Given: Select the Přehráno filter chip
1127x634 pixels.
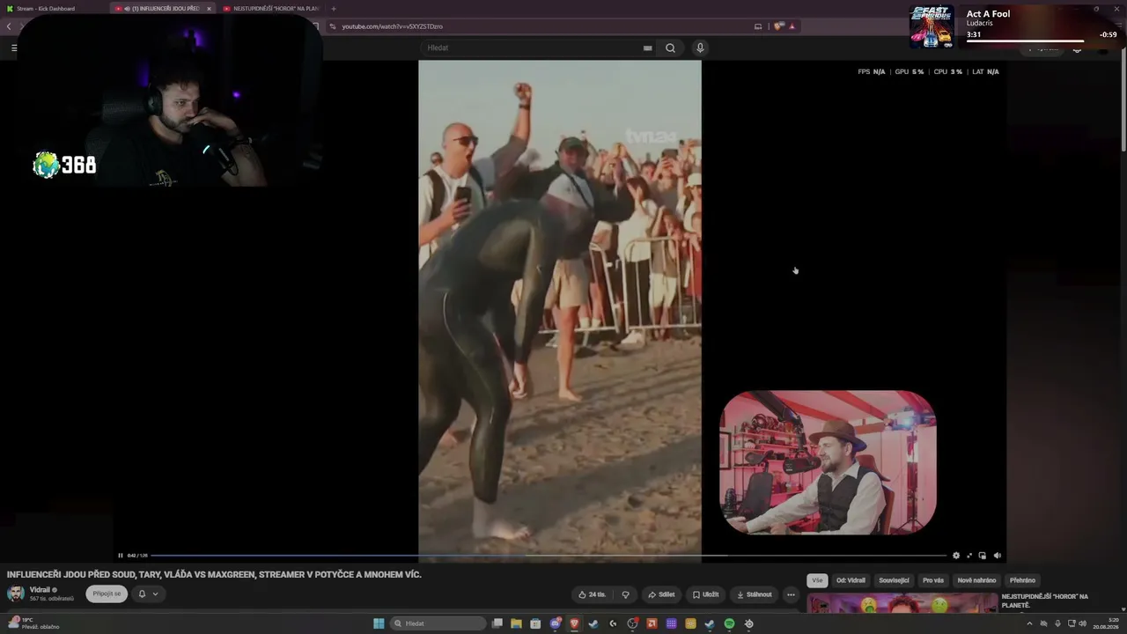Looking at the screenshot, I should (1022, 580).
